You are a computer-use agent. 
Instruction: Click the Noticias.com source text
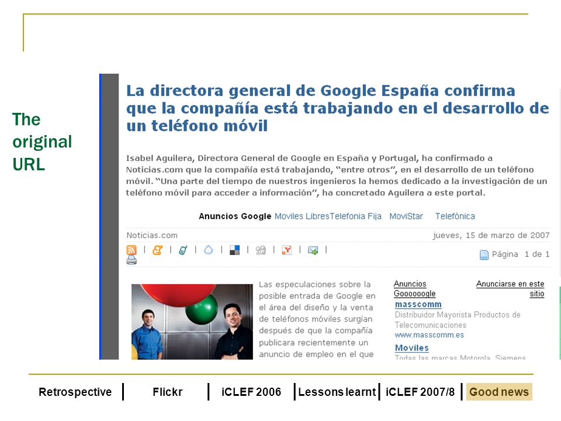[152, 235]
